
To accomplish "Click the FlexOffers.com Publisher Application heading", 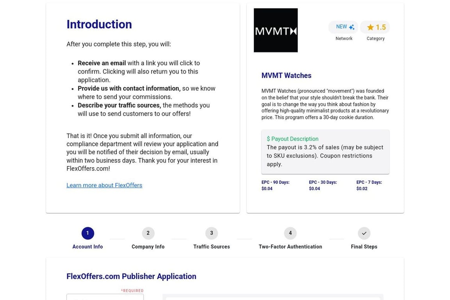I will tap(131, 276).
